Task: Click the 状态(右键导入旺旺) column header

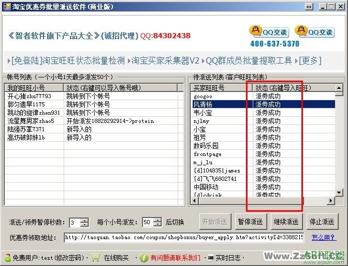Action: coord(294,88)
